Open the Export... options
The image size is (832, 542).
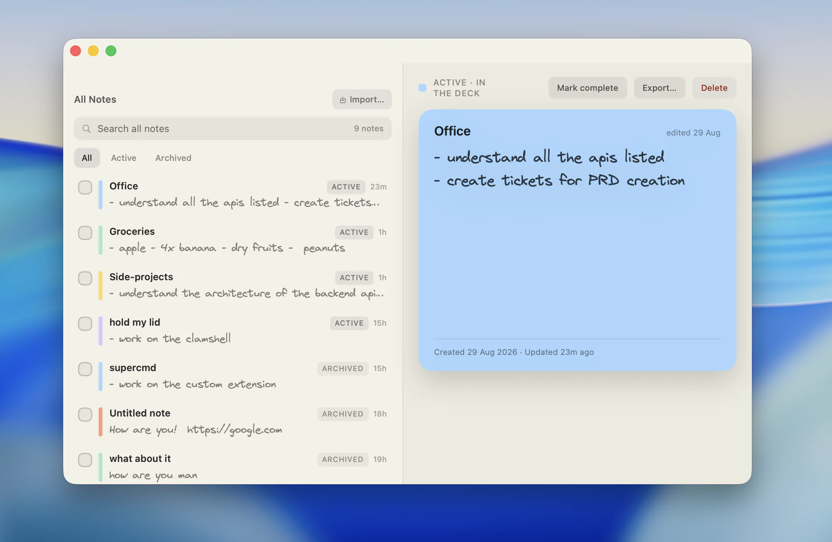659,88
